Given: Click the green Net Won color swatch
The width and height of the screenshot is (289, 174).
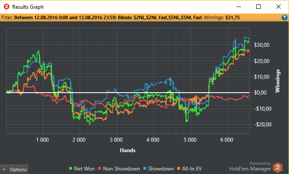Looking at the screenshot, I should tap(70, 168).
